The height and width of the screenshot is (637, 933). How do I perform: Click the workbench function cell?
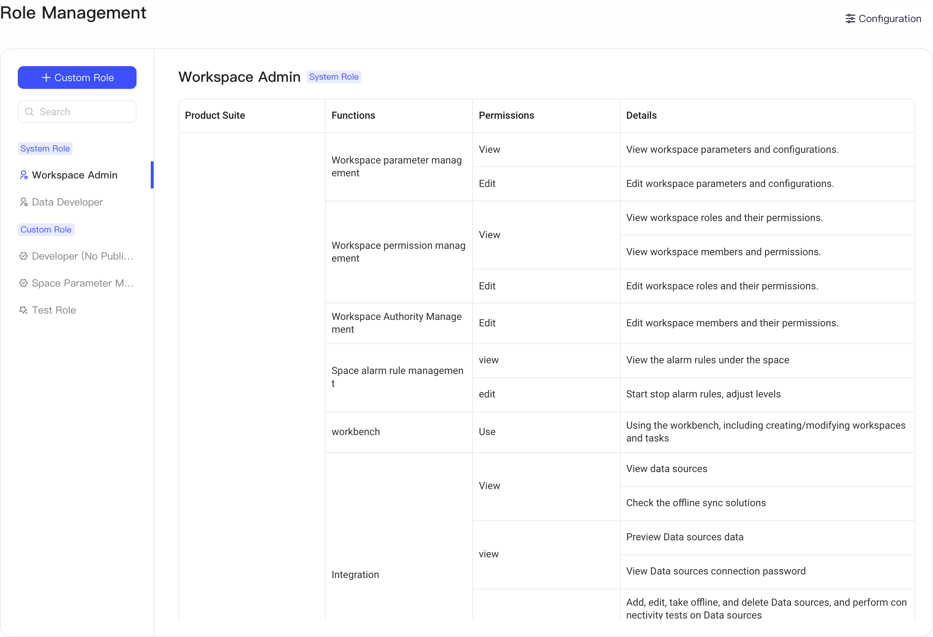(399, 432)
